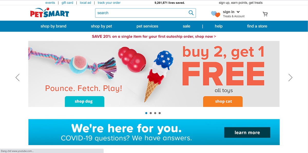Select the second carousel dot
The image size is (308, 153).
tap(151, 113)
